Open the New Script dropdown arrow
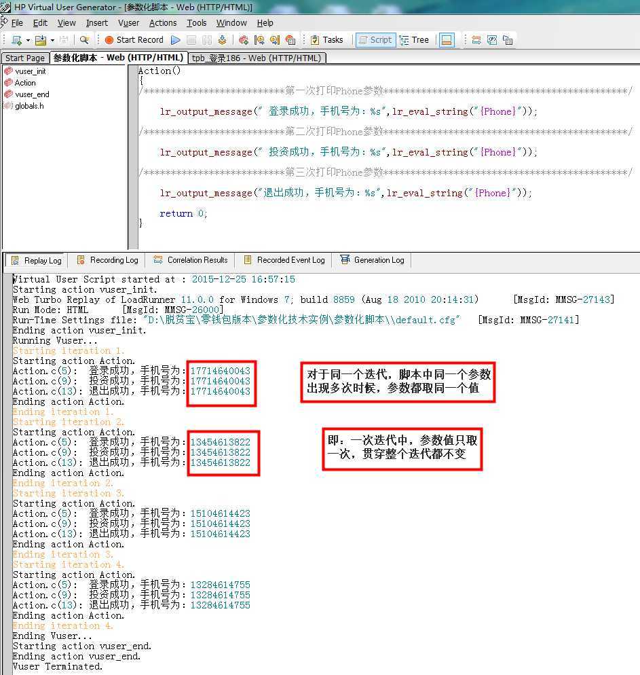 coord(28,40)
